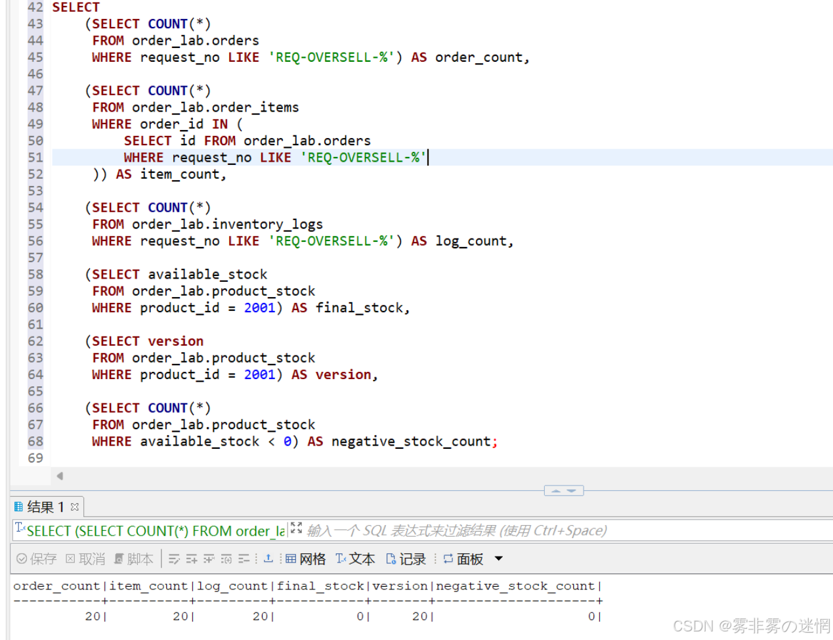
Task: Click the SELECT query text in the results bar
Action: (156, 531)
